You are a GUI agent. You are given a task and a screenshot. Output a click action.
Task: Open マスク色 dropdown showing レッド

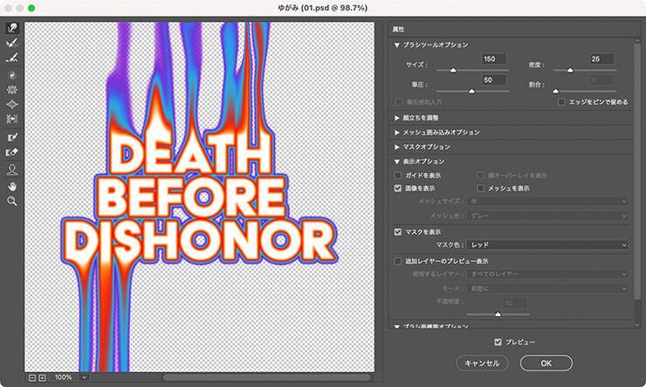547,245
